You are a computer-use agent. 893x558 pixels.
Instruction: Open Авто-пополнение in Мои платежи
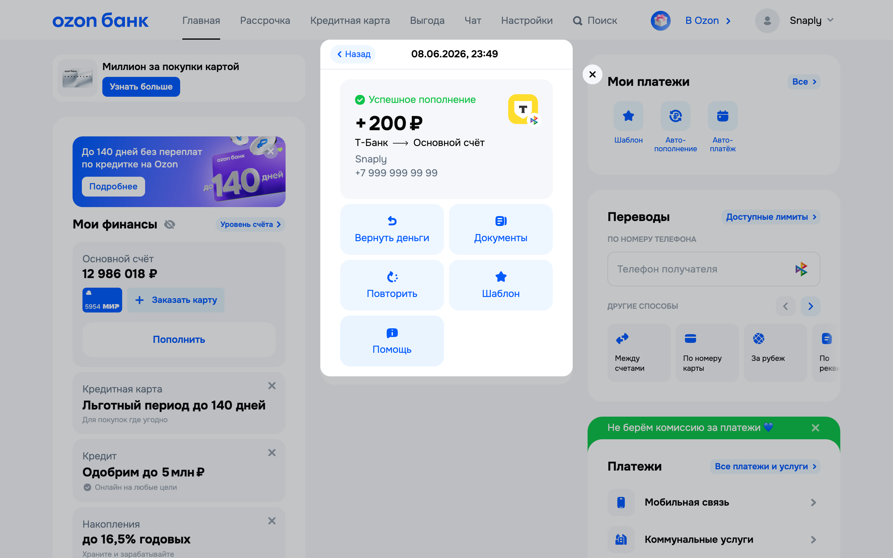pos(675,116)
